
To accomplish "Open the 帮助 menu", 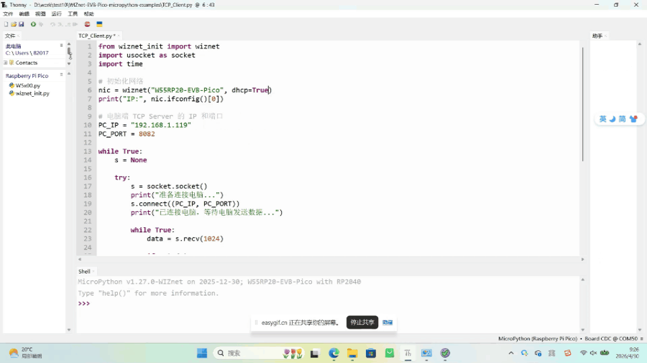I will (89, 14).
